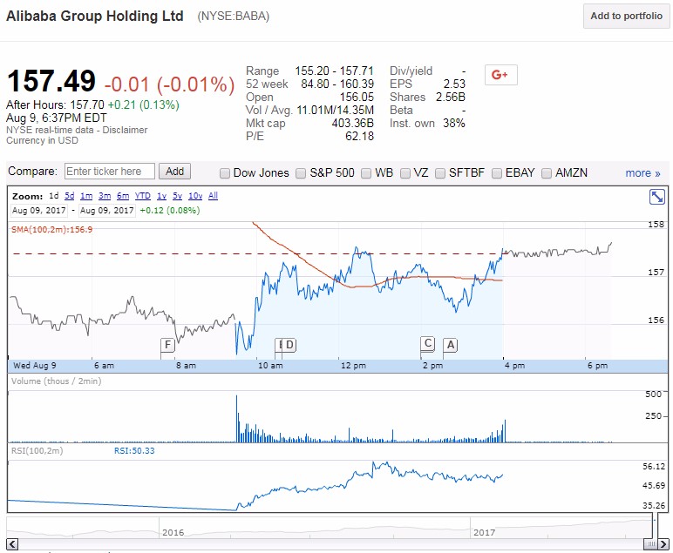The width and height of the screenshot is (673, 553).
Task: Click the (NYSE:BABA) ticker text
Action: [x=233, y=17]
